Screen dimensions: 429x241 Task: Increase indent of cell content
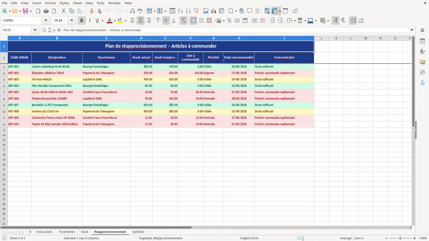(x=272, y=21)
